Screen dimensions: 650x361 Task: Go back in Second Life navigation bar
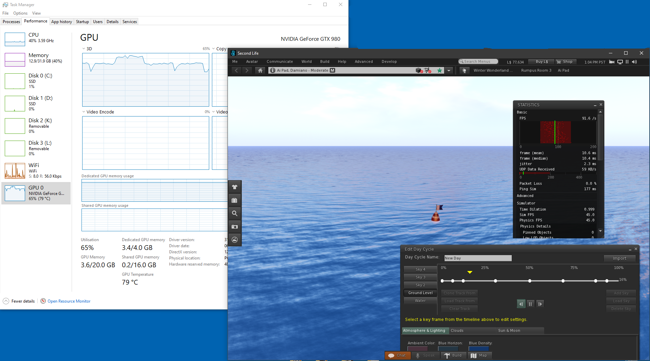point(236,70)
